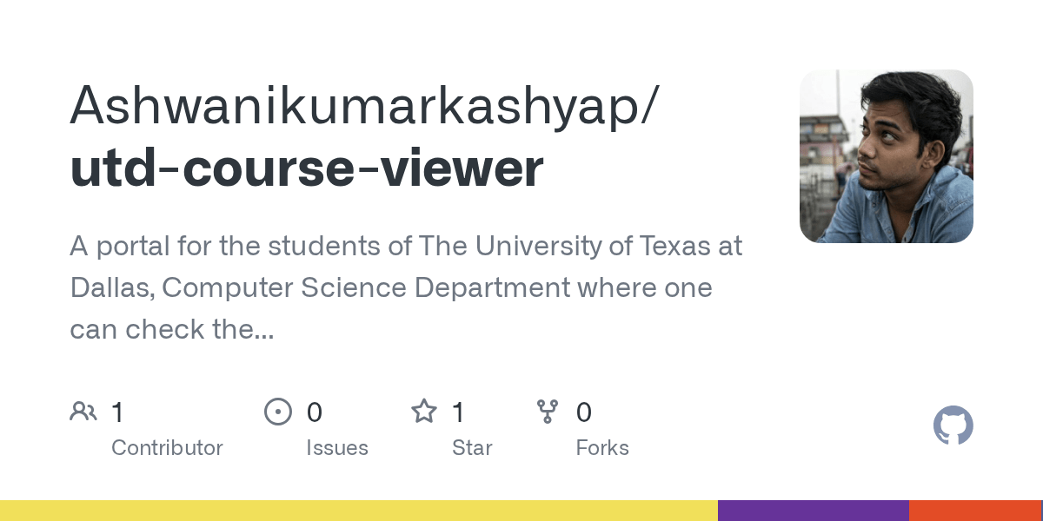Click the yellow language bar segment
This screenshot has height=521, width=1043.
click(x=359, y=511)
